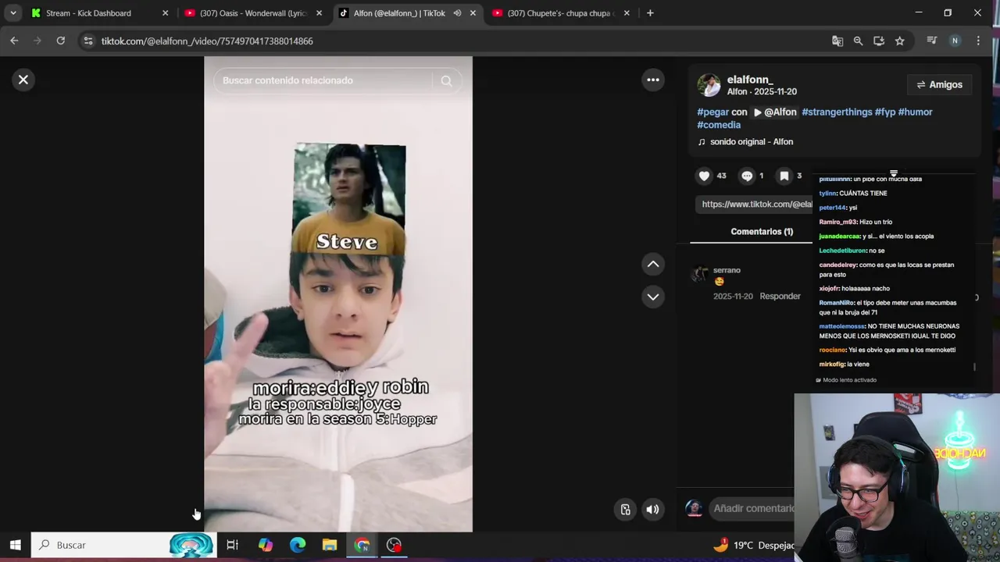Open the #fyp hashtag

click(885, 112)
